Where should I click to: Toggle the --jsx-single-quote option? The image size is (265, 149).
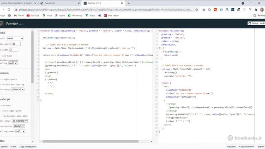11,111
